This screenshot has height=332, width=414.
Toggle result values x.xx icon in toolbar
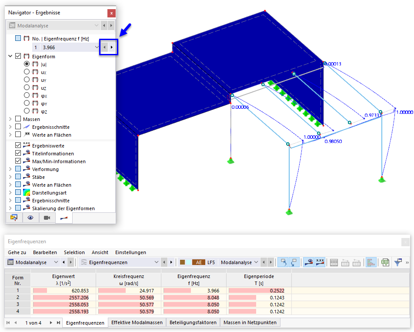pos(320,262)
